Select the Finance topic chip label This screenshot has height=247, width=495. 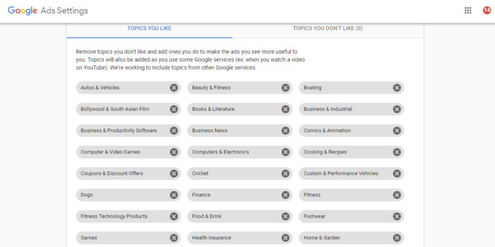[x=201, y=195]
